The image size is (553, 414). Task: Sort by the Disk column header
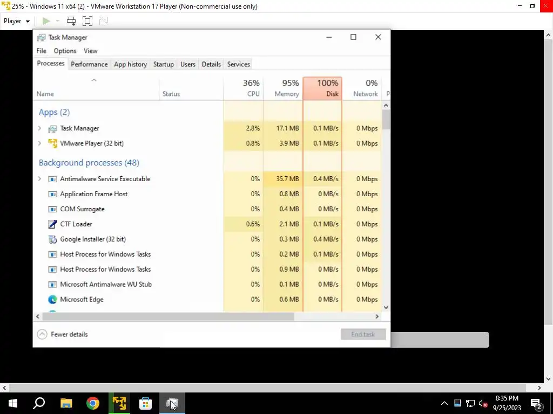(x=322, y=88)
